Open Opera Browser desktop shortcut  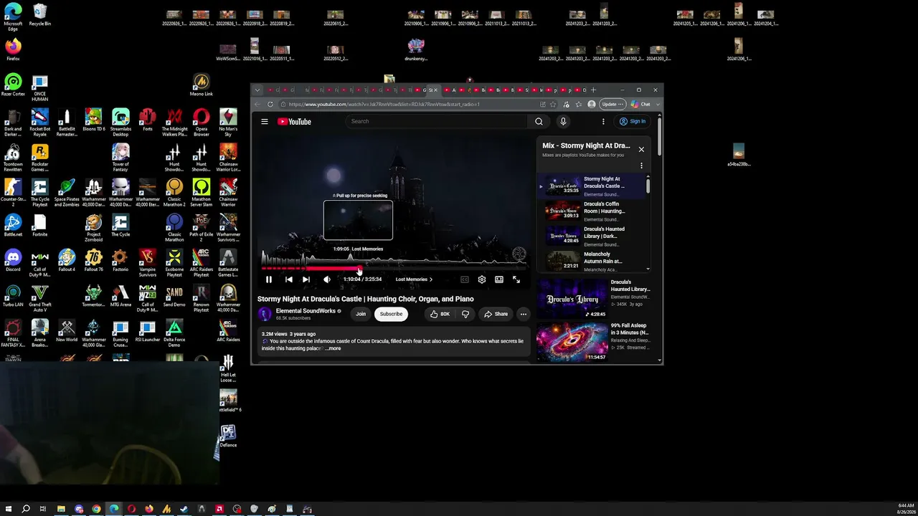pyautogui.click(x=202, y=122)
